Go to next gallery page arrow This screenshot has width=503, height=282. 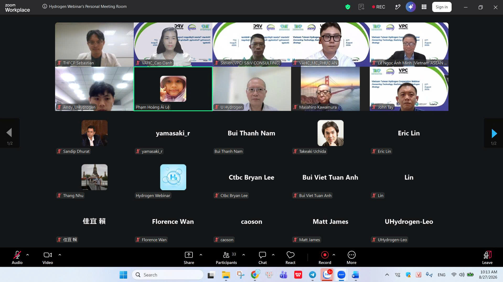494,133
